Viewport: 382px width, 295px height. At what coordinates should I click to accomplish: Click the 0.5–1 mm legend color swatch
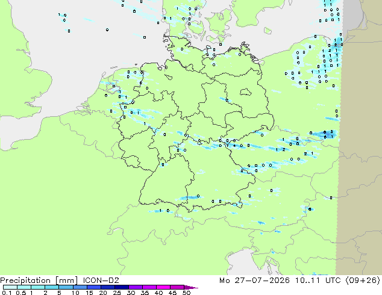24,287
